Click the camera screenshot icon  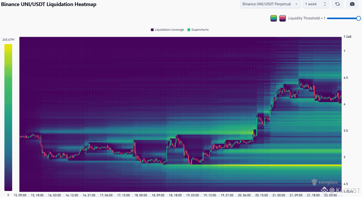click(x=352, y=4)
